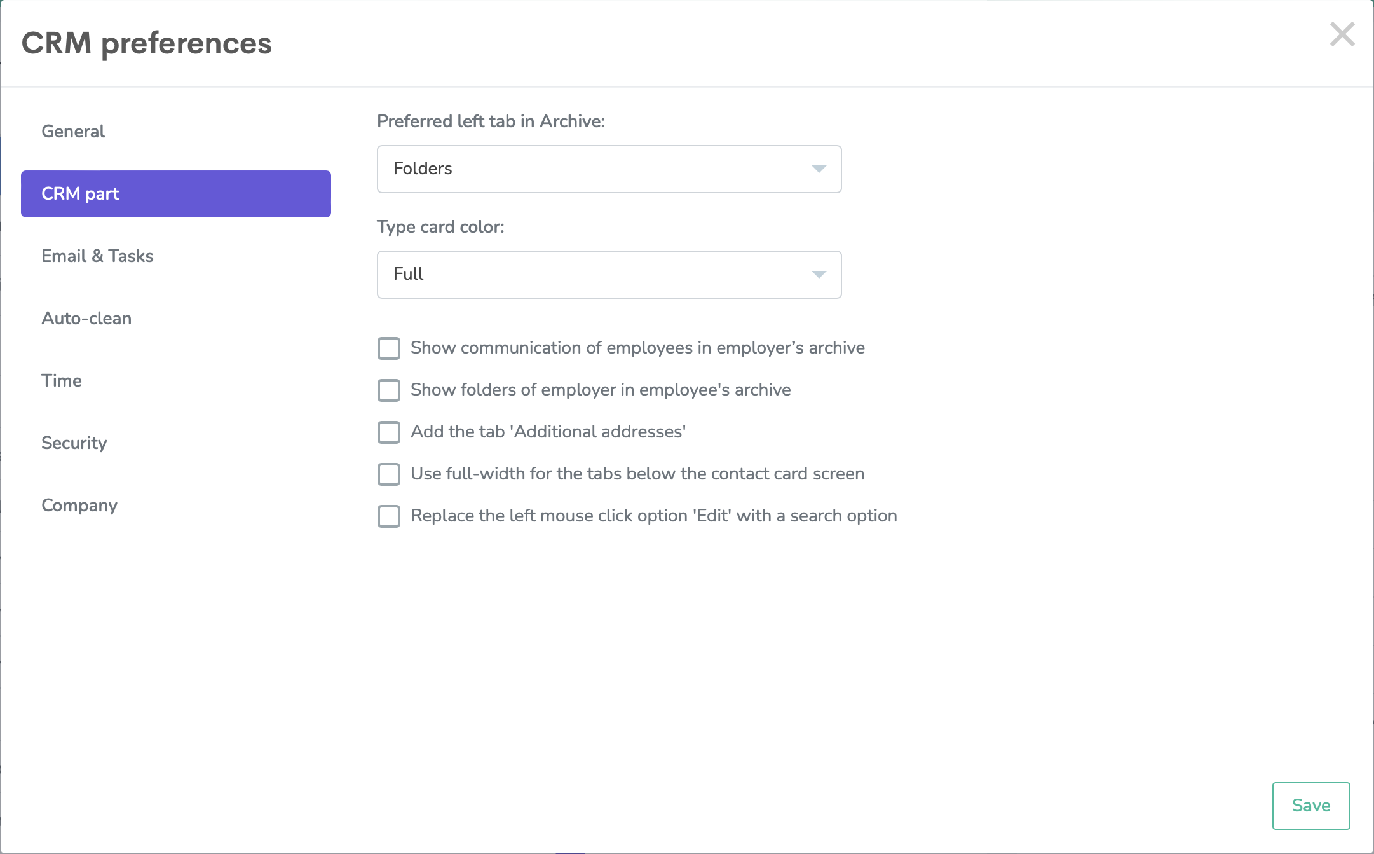Tick Add the tab 'Additional addresses'
Image resolution: width=1374 pixels, height=854 pixels.
coord(389,432)
